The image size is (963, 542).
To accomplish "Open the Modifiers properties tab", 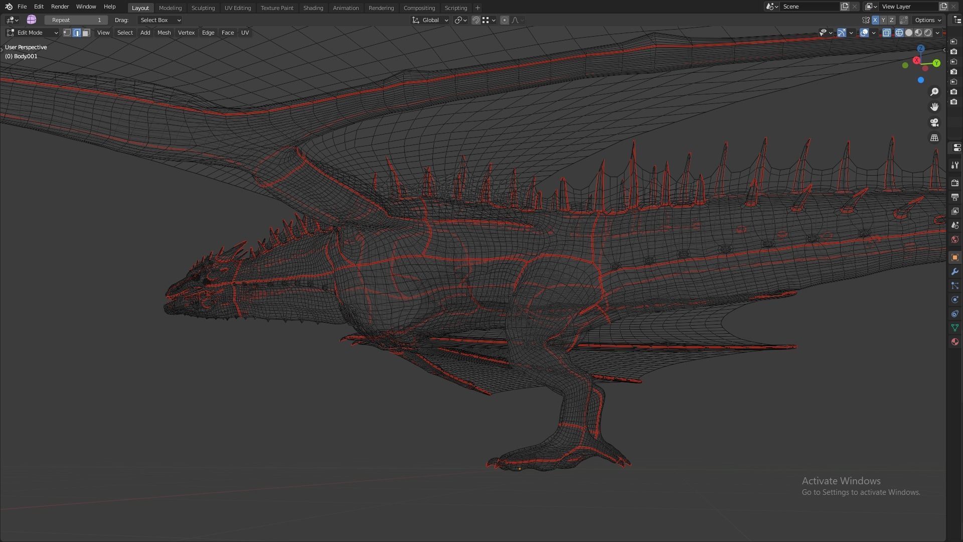I will [954, 272].
